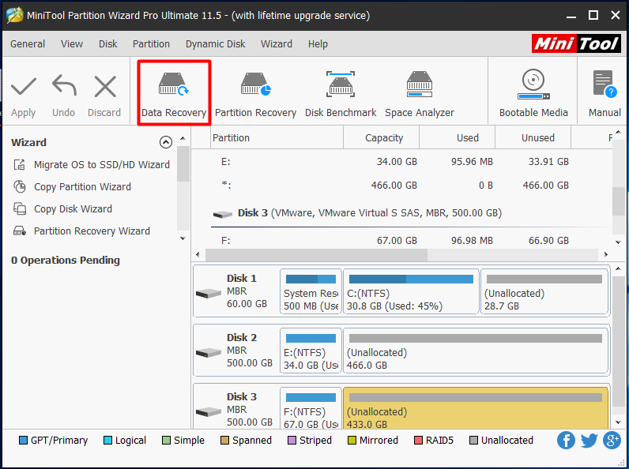Select Partition Recovery Wizard link

pyautogui.click(x=92, y=231)
